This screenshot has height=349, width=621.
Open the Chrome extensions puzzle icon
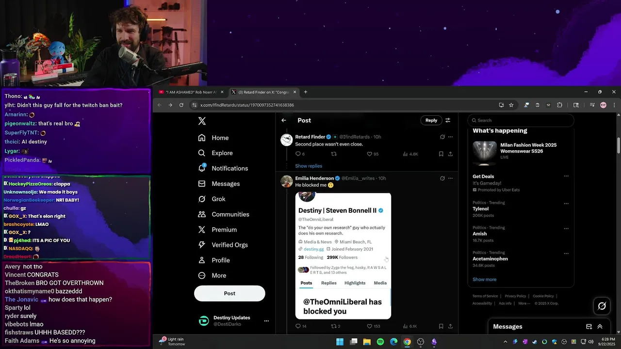click(x=559, y=105)
